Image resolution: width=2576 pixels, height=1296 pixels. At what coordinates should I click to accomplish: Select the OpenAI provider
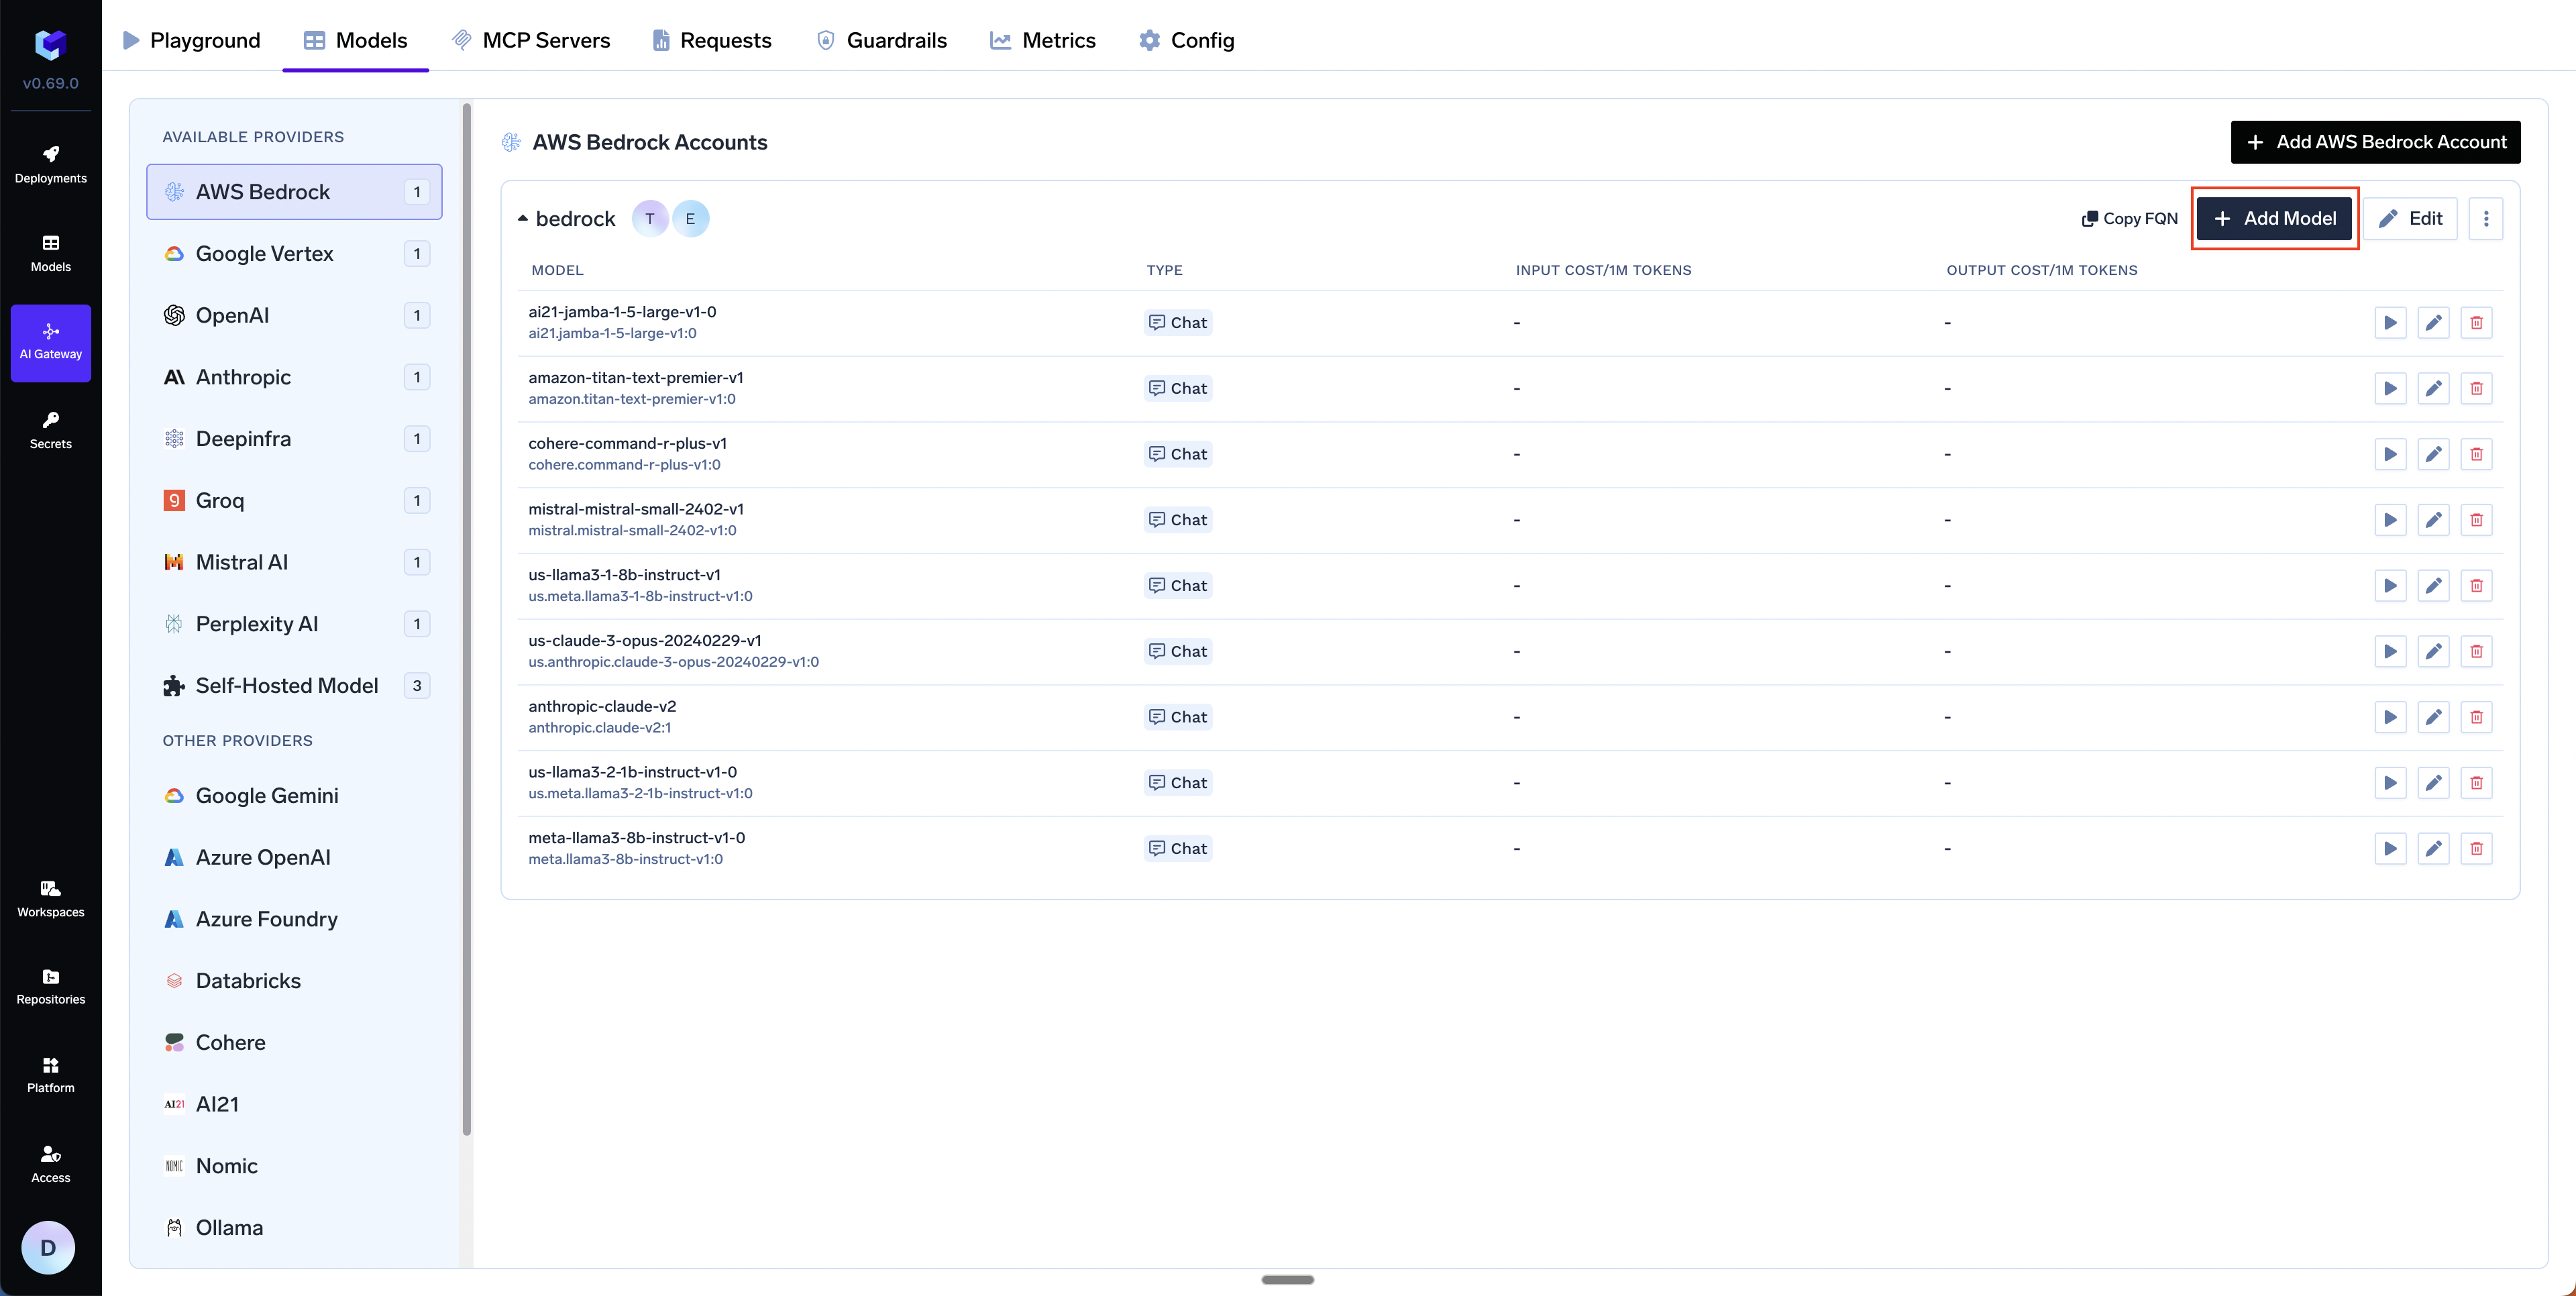(x=294, y=316)
